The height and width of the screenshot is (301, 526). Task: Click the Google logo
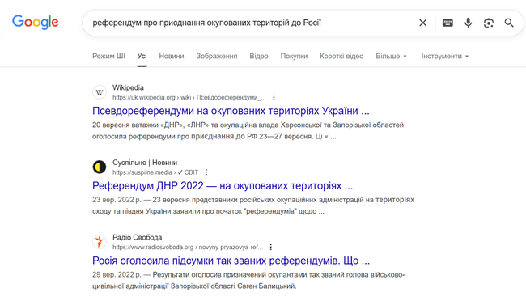click(36, 22)
